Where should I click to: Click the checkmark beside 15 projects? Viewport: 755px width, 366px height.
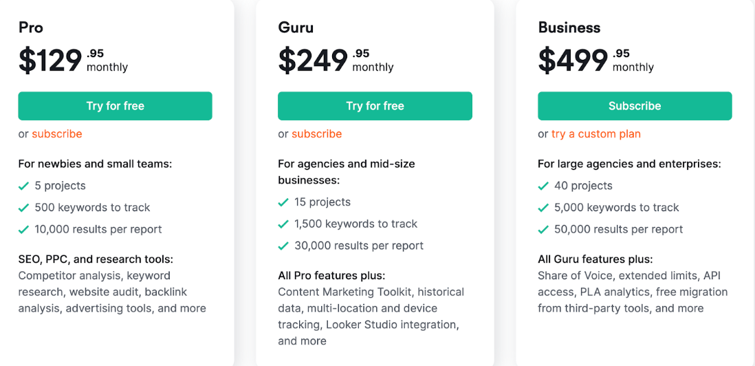(x=283, y=202)
